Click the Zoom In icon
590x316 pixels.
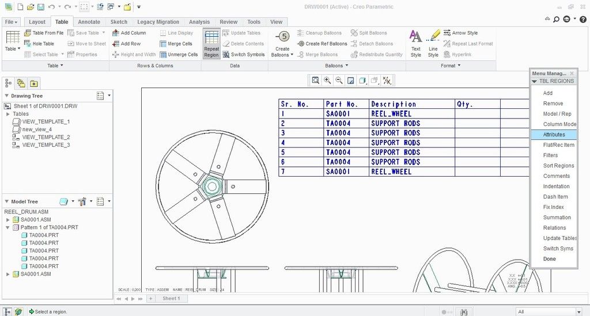[x=327, y=81]
